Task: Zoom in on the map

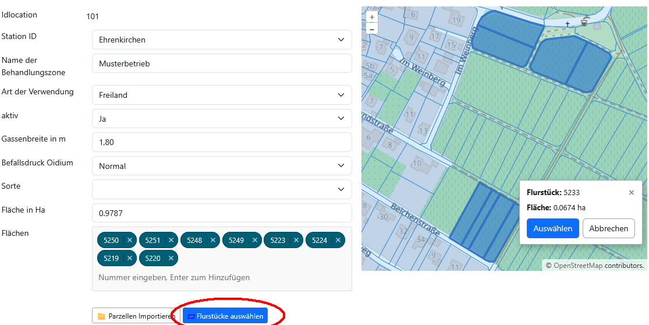Action: [x=372, y=18]
